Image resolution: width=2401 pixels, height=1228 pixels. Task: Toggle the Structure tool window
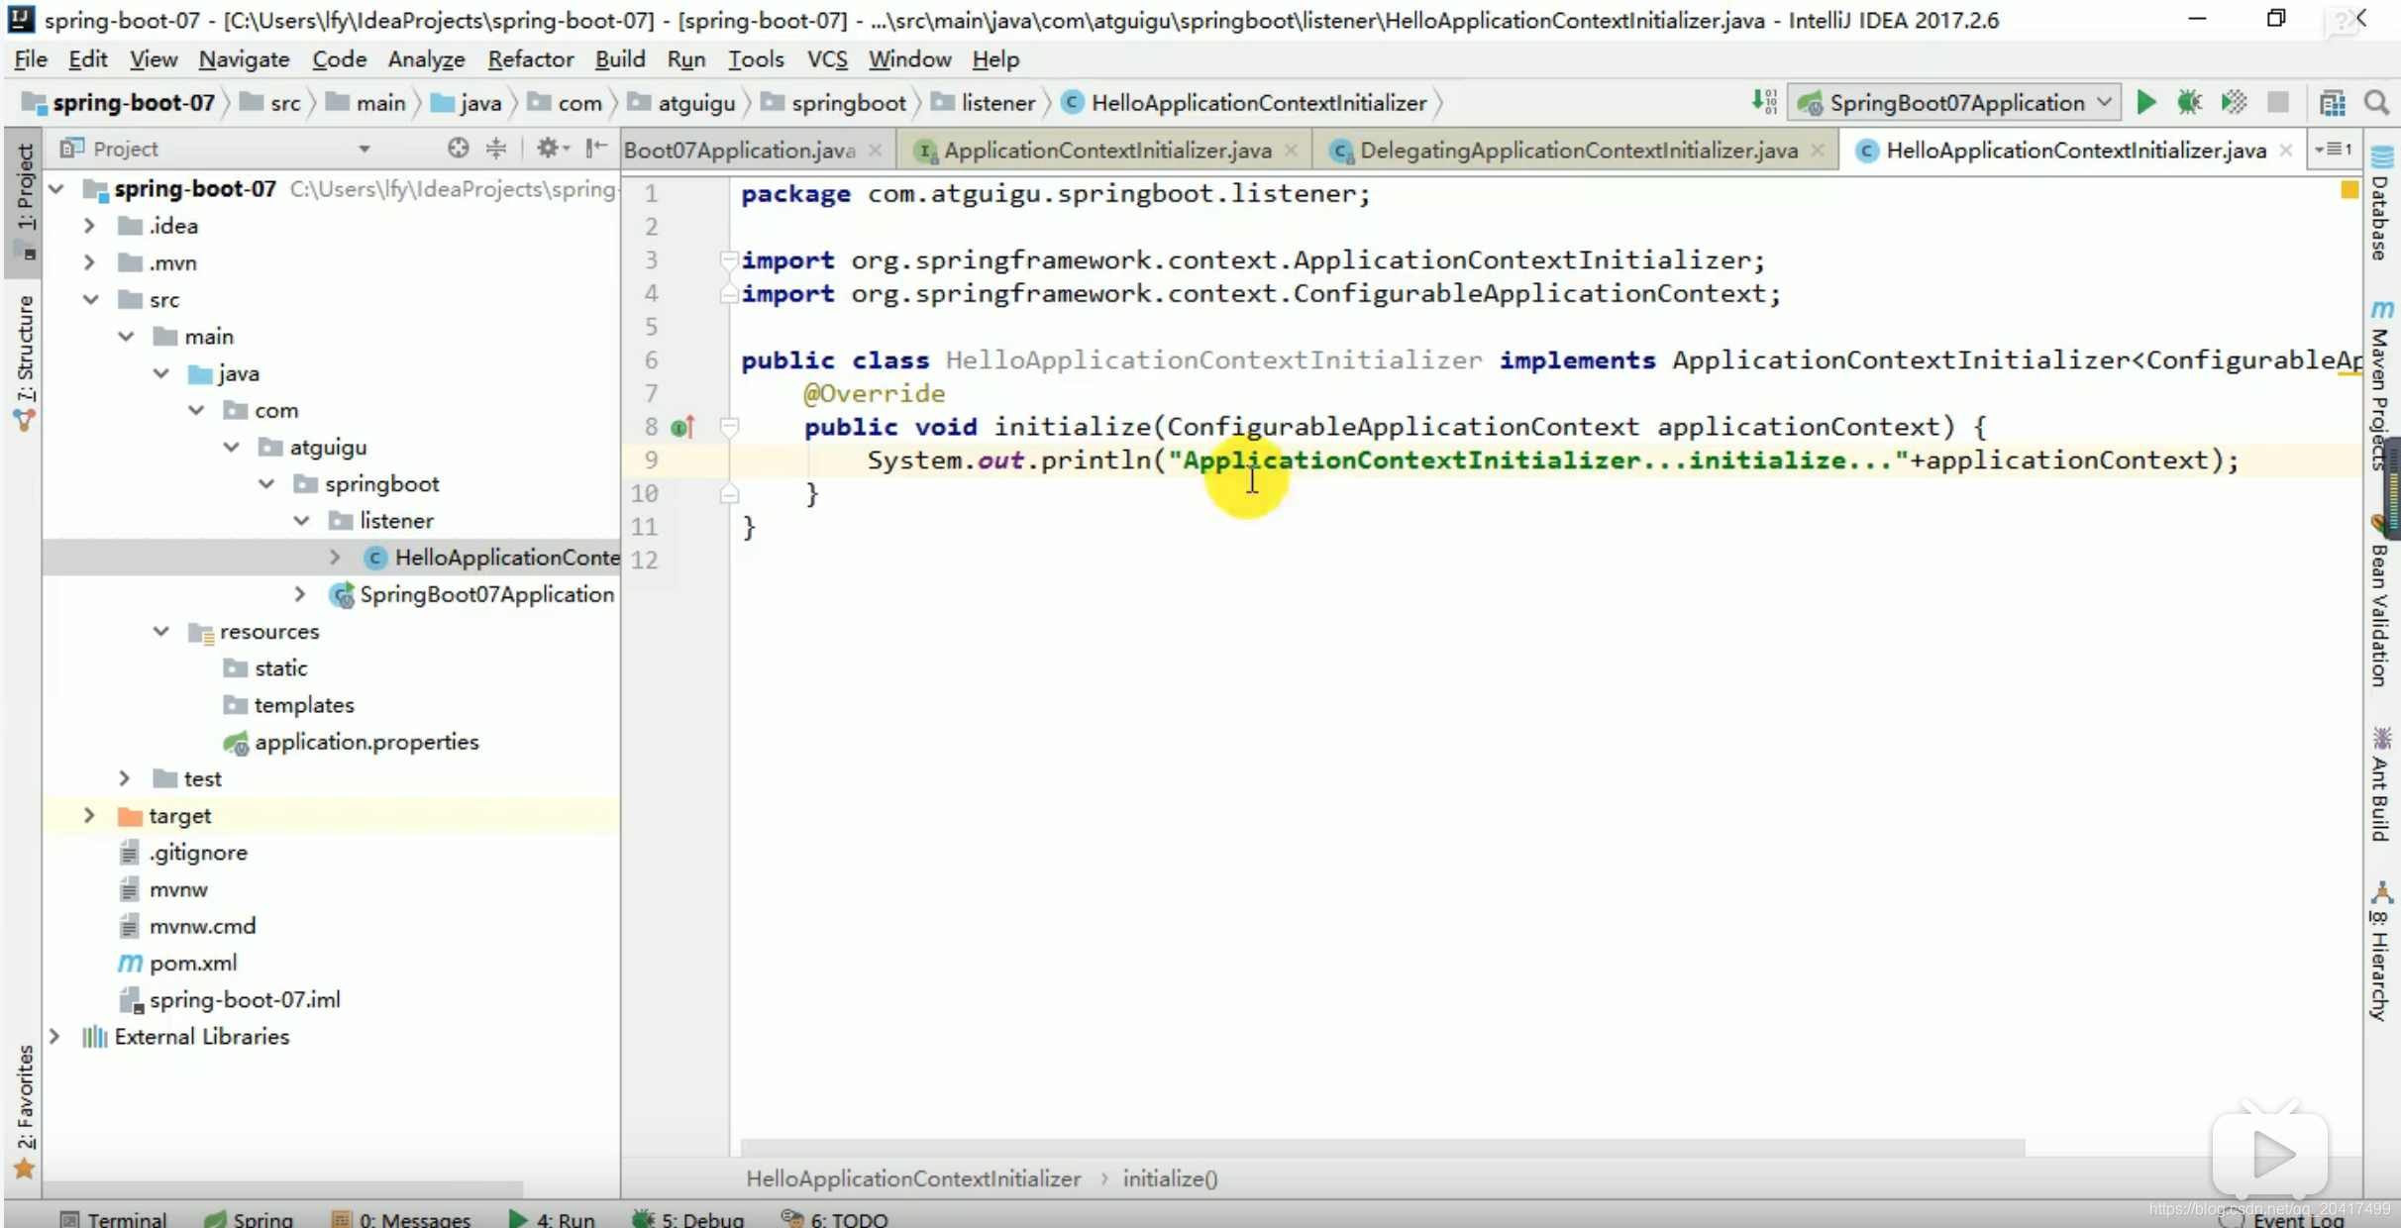pyautogui.click(x=25, y=361)
